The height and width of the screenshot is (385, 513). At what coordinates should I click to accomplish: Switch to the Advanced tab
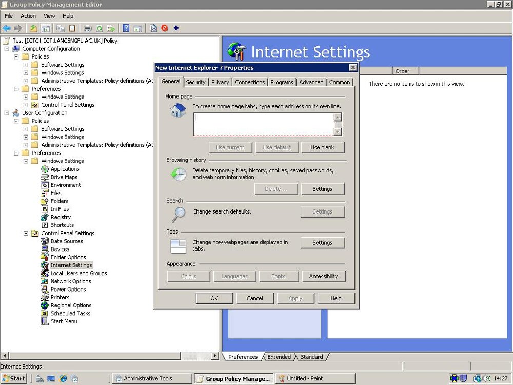[x=311, y=82]
